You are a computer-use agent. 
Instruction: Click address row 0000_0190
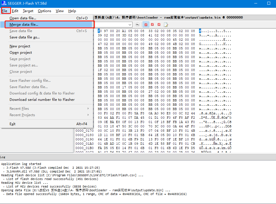pyautogui.click(x=85, y=139)
